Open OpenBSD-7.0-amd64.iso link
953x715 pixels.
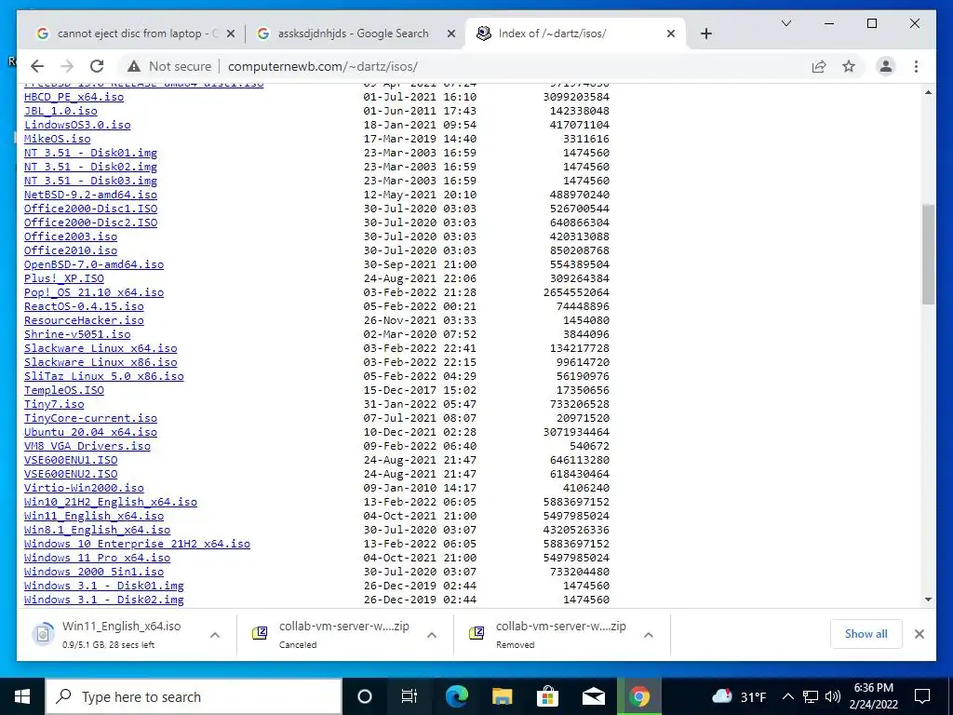[x=94, y=264]
